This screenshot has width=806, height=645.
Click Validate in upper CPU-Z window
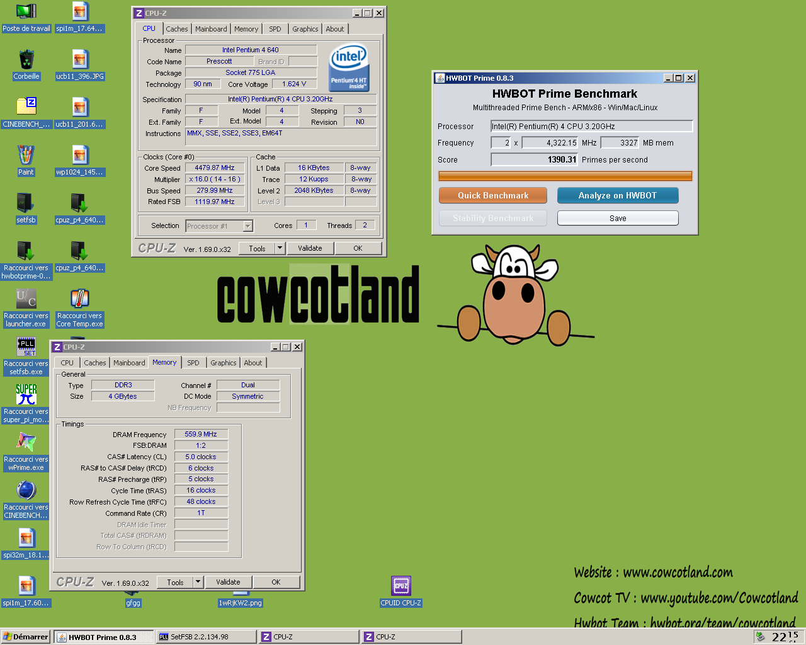310,248
